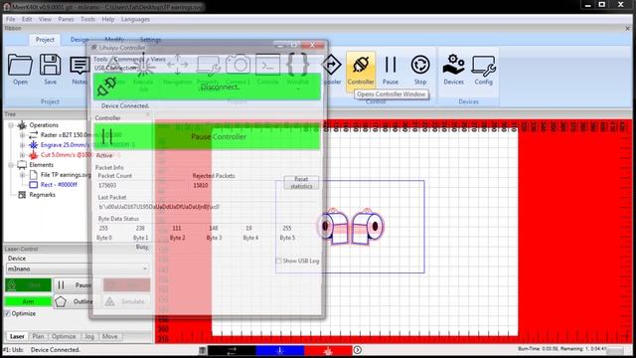Click the blue Engrave swatch in status bar
Screen dimensions: 636x358
[x=280, y=351]
